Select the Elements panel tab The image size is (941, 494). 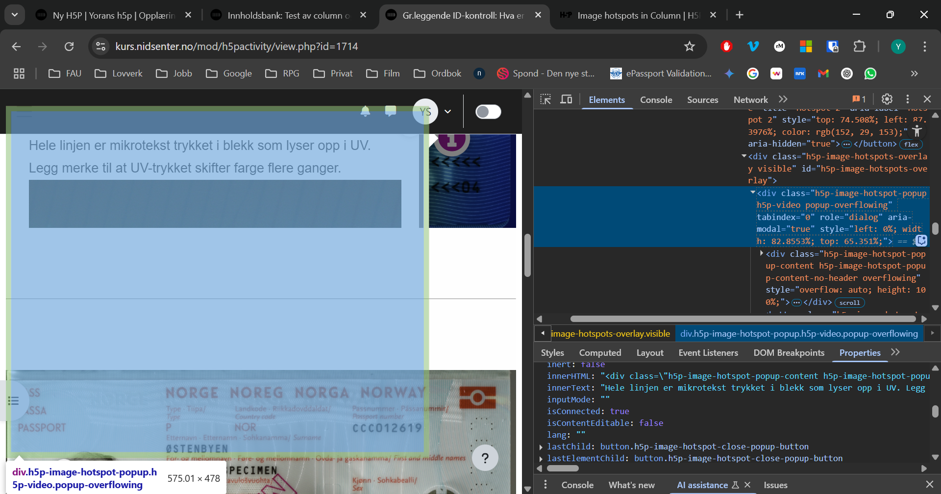point(607,99)
